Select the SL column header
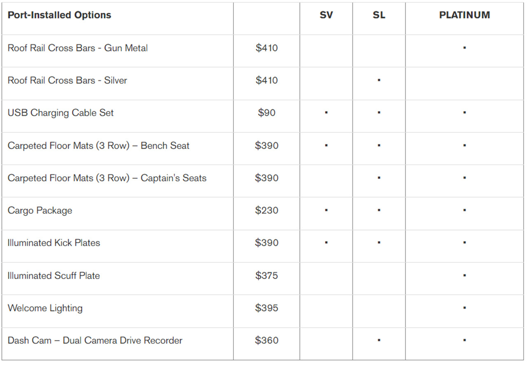The height and width of the screenshot is (365, 527). pyautogui.click(x=379, y=15)
